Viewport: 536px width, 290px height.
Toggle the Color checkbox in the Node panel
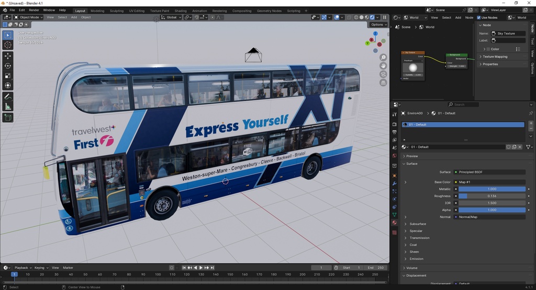tap(488, 49)
